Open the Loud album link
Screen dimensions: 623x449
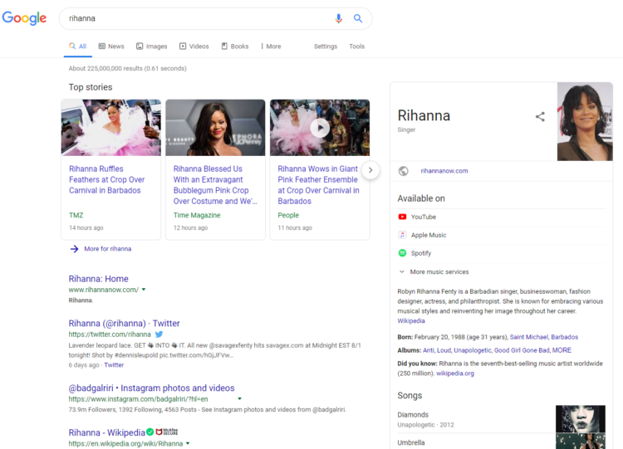pyautogui.click(x=444, y=350)
